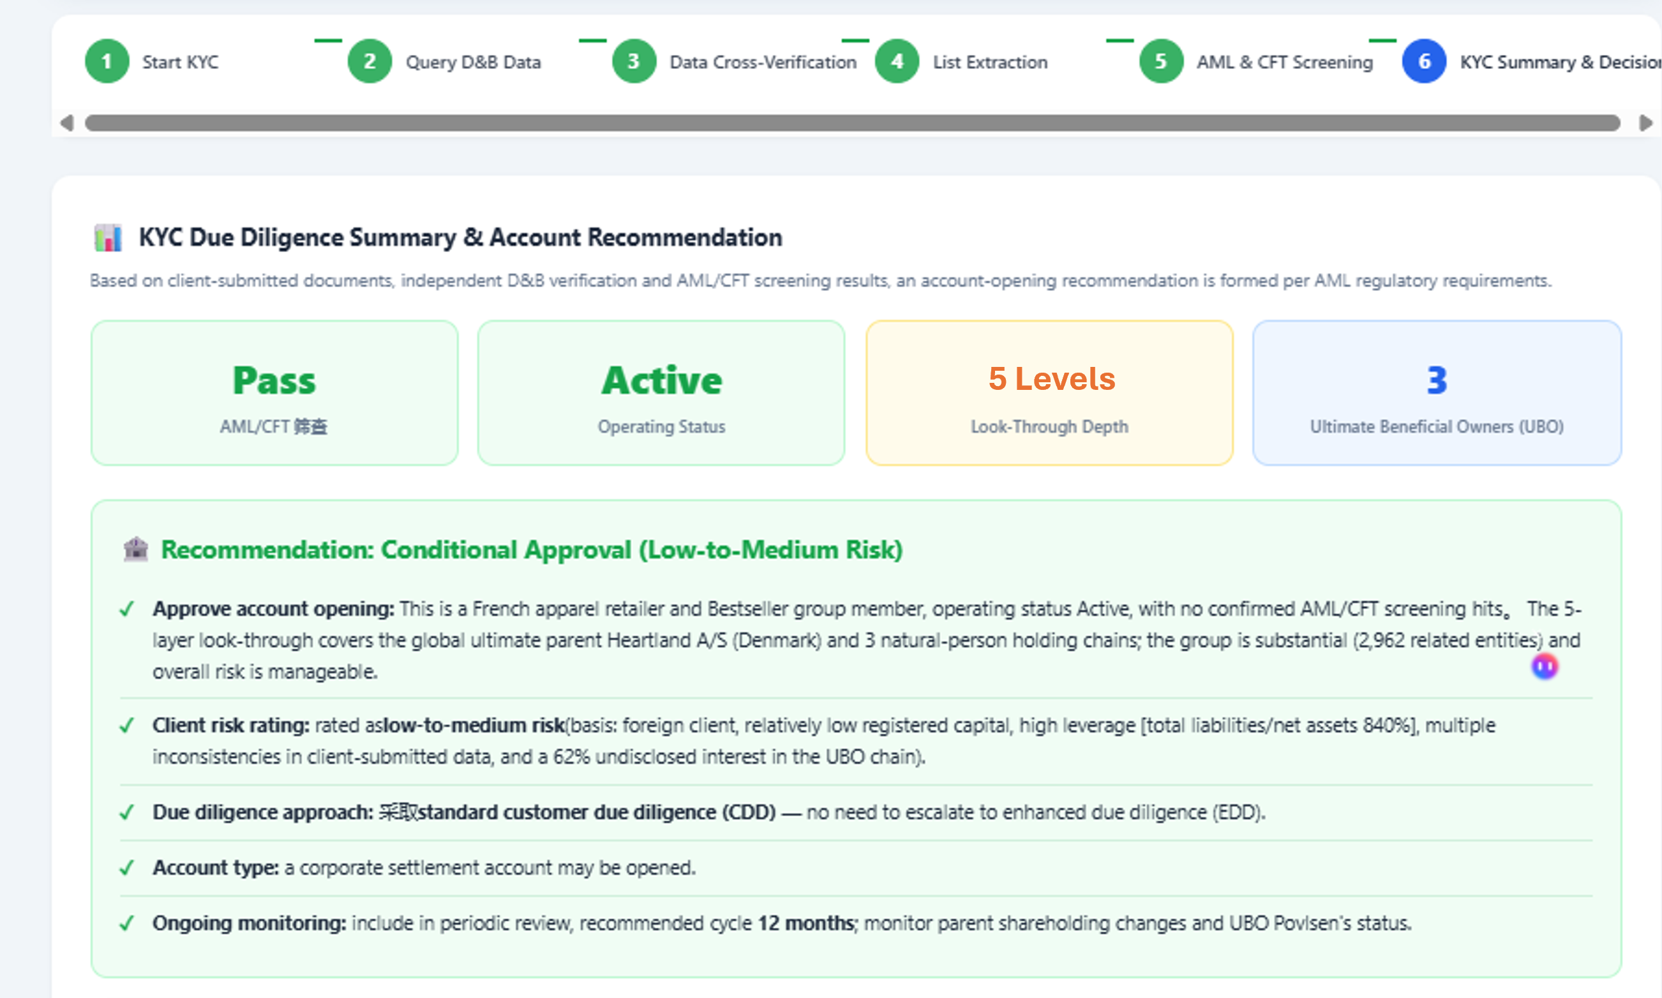Screen dimensions: 1662x998
Task: Click the bar chart icon beside KYC Due Diligence title
Action: [x=108, y=238]
